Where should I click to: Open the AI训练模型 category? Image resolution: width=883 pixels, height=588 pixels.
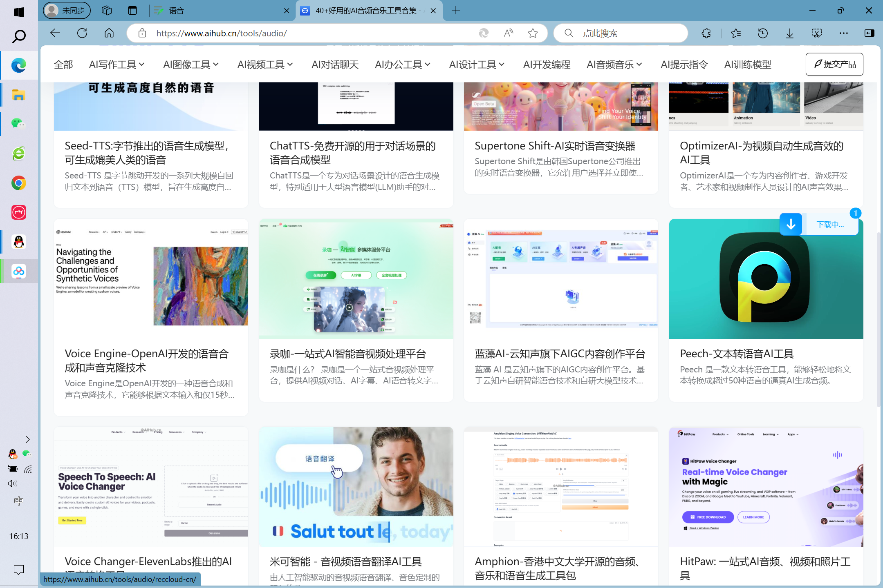748,65
